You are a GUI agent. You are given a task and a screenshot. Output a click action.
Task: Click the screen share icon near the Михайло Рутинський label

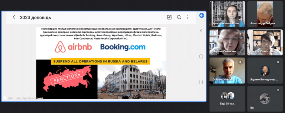click(x=11, y=98)
